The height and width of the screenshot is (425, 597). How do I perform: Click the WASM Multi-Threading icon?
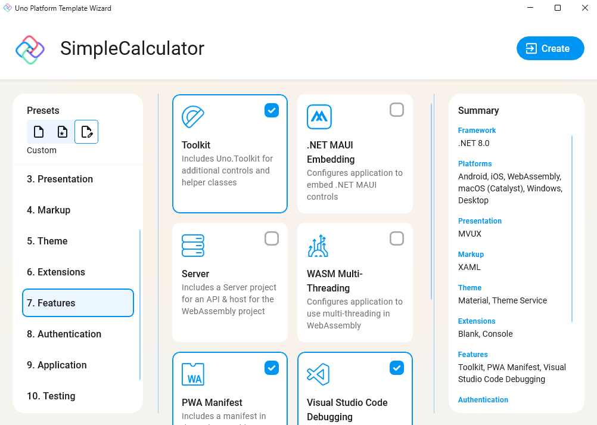pos(319,245)
